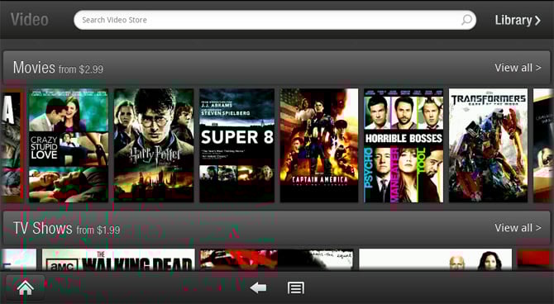This screenshot has width=554, height=304.
Task: Select The Walking Dead TV show banner
Action: tap(118, 260)
